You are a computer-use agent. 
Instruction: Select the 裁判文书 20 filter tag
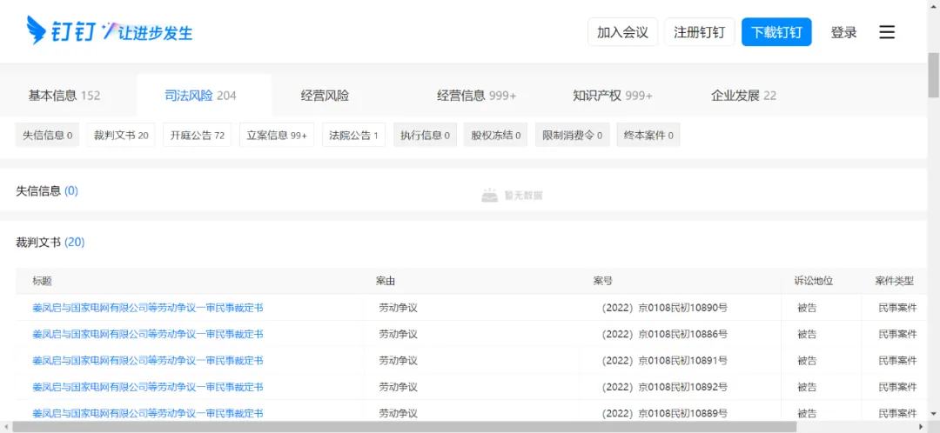coord(121,135)
